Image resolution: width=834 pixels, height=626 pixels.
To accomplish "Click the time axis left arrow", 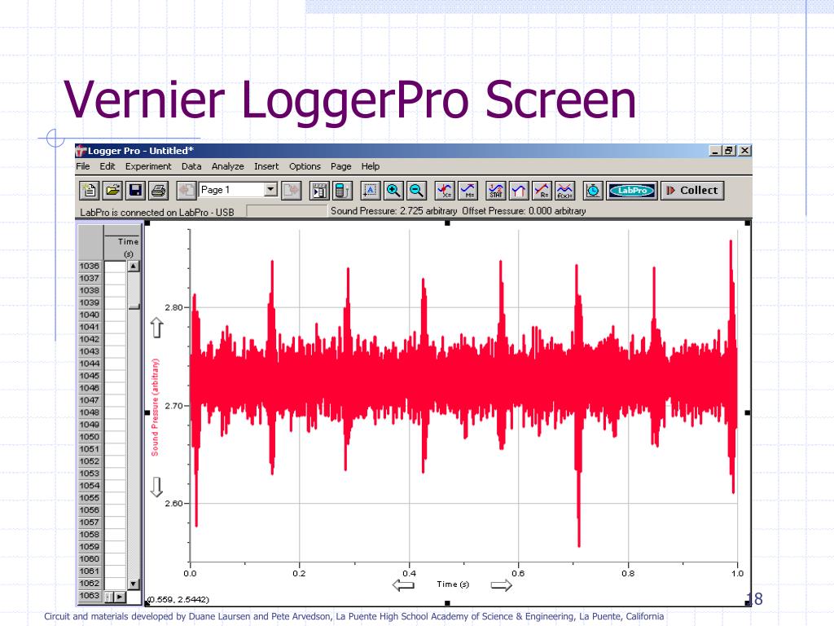I will click(403, 585).
